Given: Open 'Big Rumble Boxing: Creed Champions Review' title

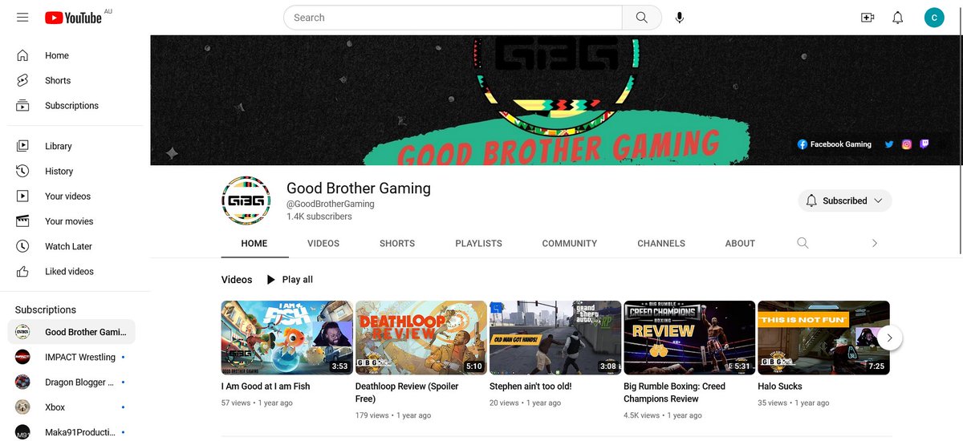Looking at the screenshot, I should tap(675, 392).
